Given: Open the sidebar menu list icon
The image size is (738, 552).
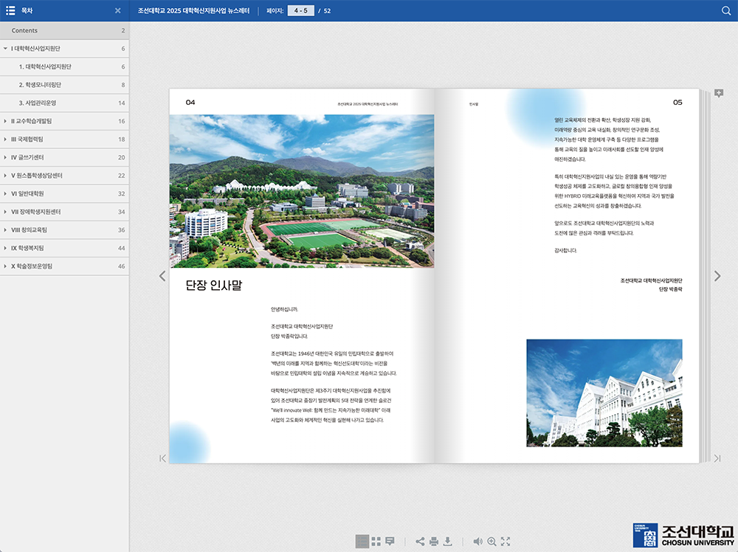Looking at the screenshot, I should click(x=10, y=10).
